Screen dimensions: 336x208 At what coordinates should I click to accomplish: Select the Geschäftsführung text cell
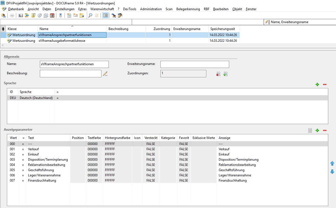[x=48, y=170]
